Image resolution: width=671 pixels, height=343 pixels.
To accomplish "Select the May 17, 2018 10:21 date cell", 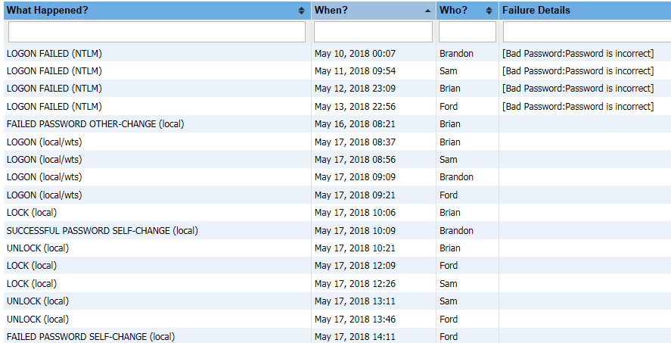I will (x=356, y=248).
